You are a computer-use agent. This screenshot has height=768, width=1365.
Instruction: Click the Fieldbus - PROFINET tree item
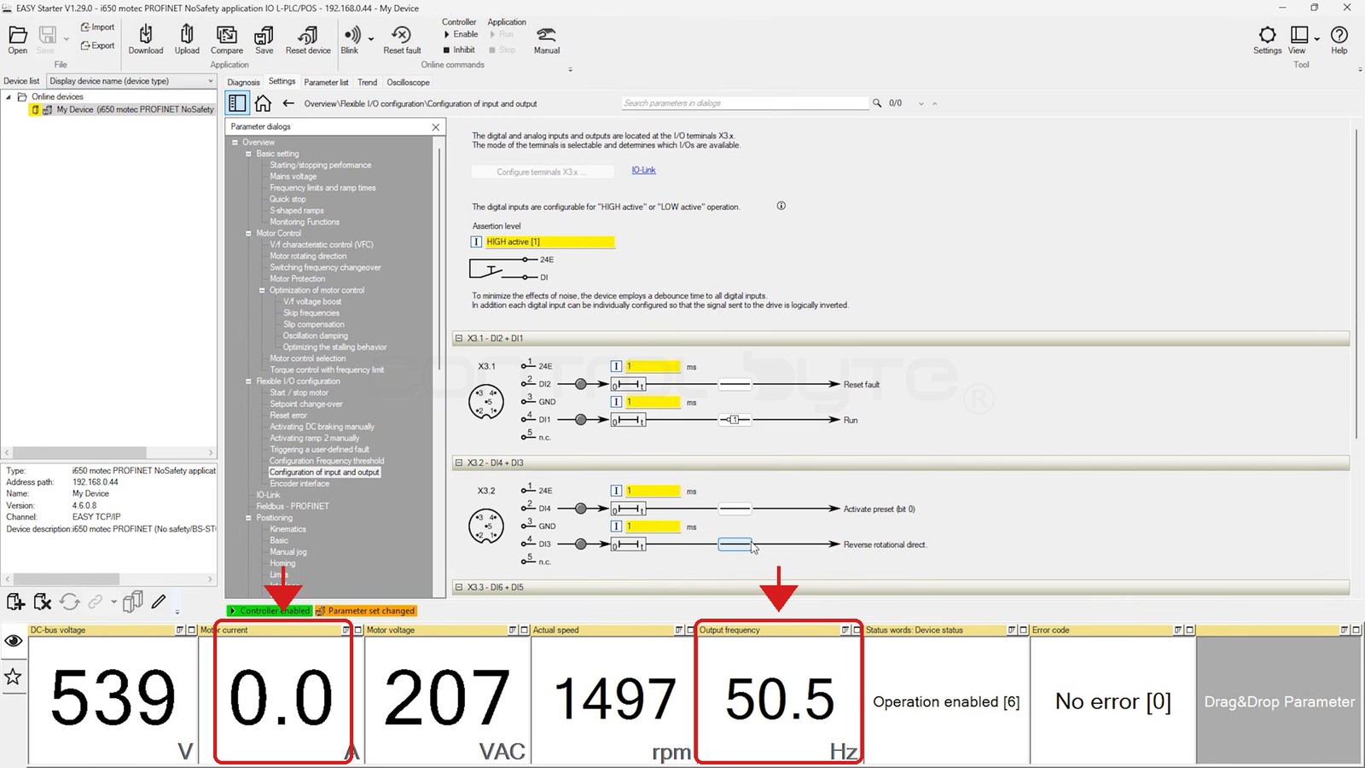click(293, 506)
